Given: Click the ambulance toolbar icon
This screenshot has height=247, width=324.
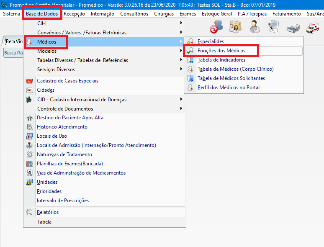Looking at the screenshot, I should 312,28.
